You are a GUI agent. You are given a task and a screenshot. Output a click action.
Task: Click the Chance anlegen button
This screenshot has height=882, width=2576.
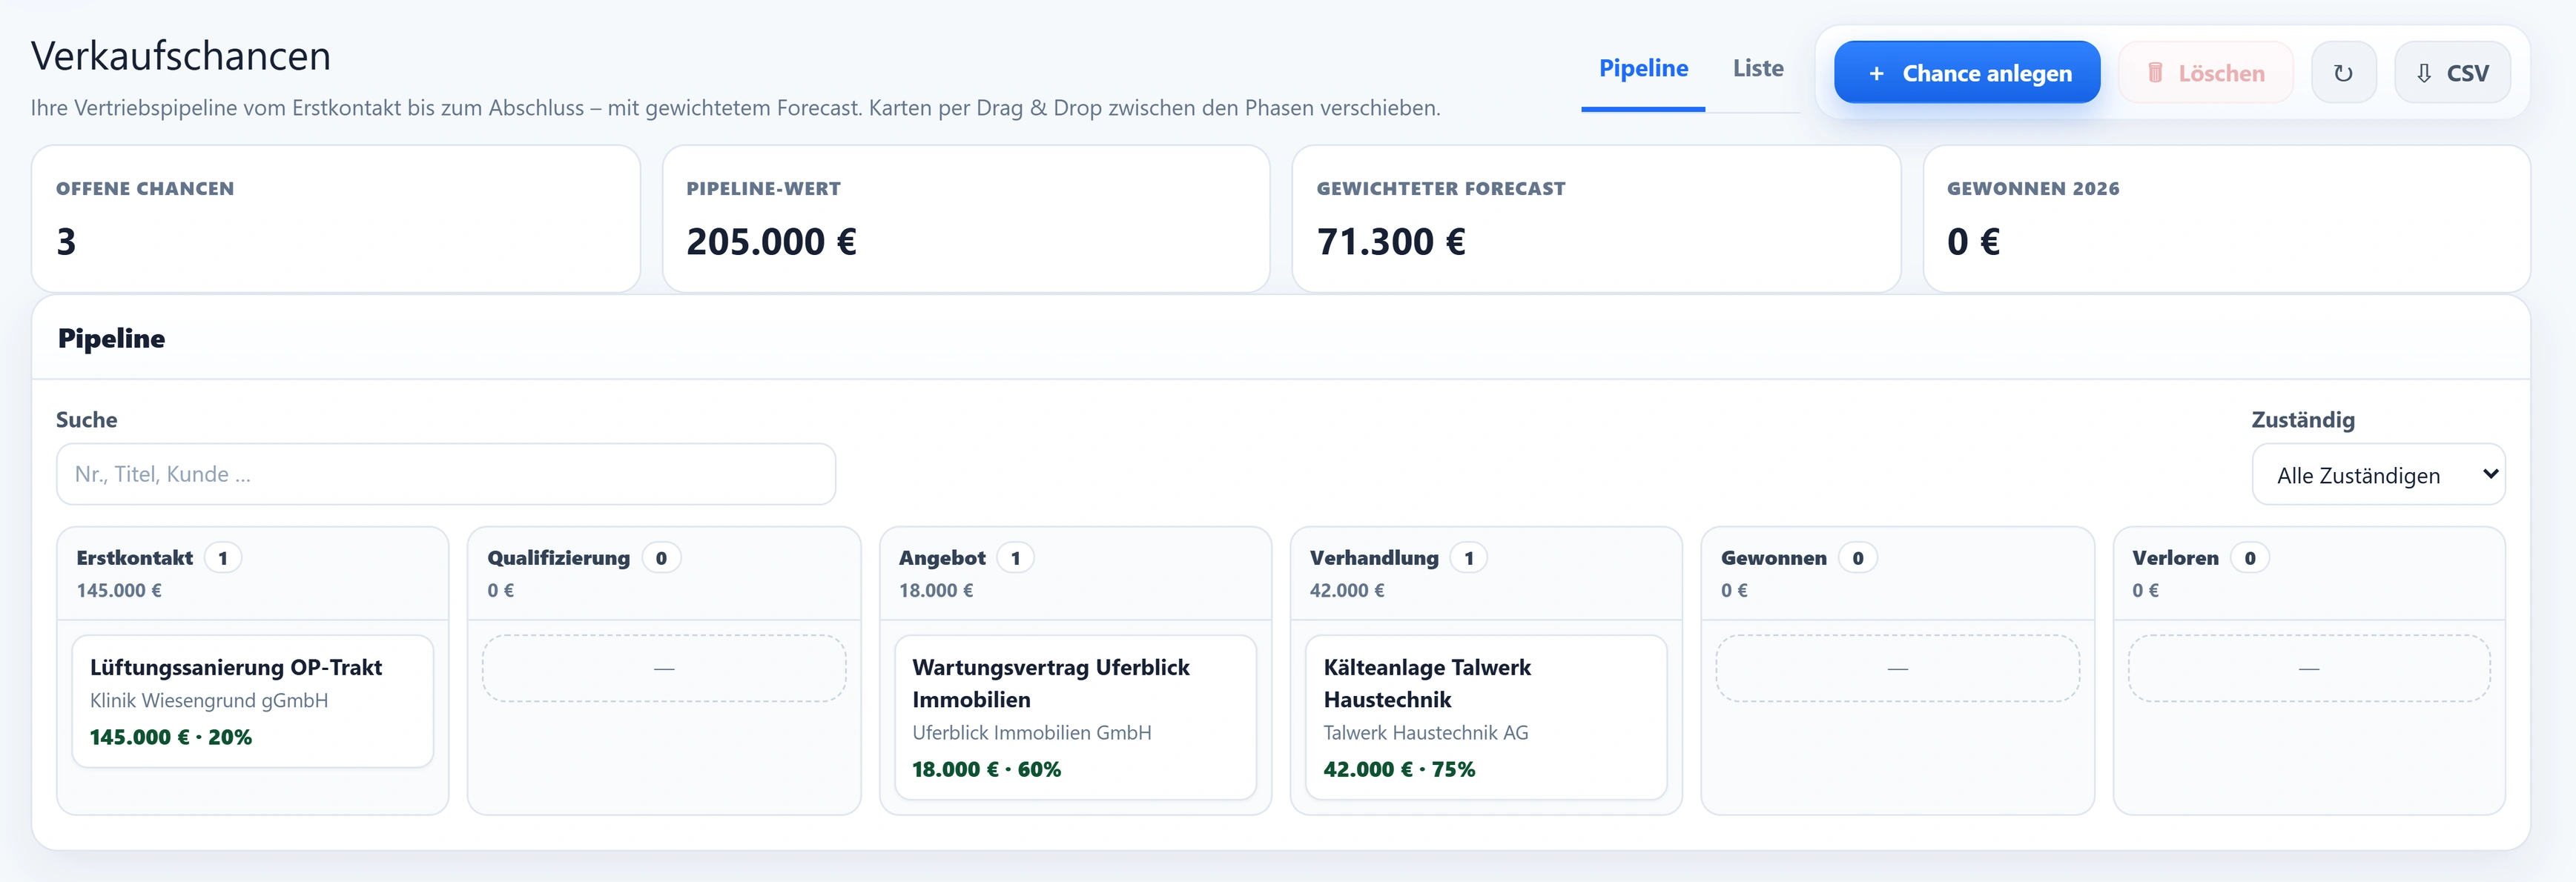pos(1967,73)
